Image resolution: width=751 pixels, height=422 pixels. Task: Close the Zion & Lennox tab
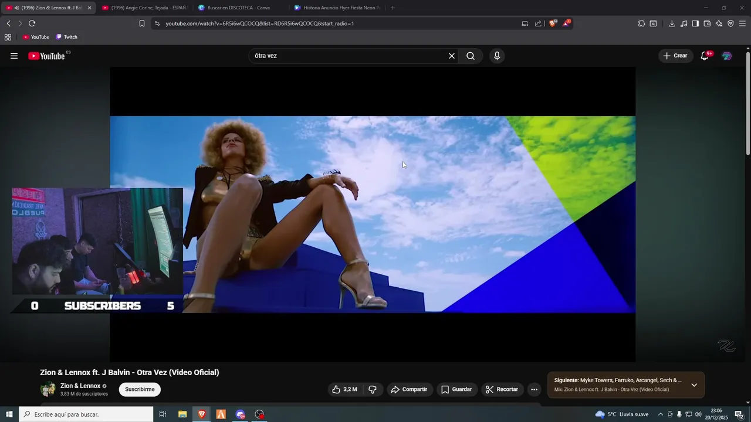89,8
